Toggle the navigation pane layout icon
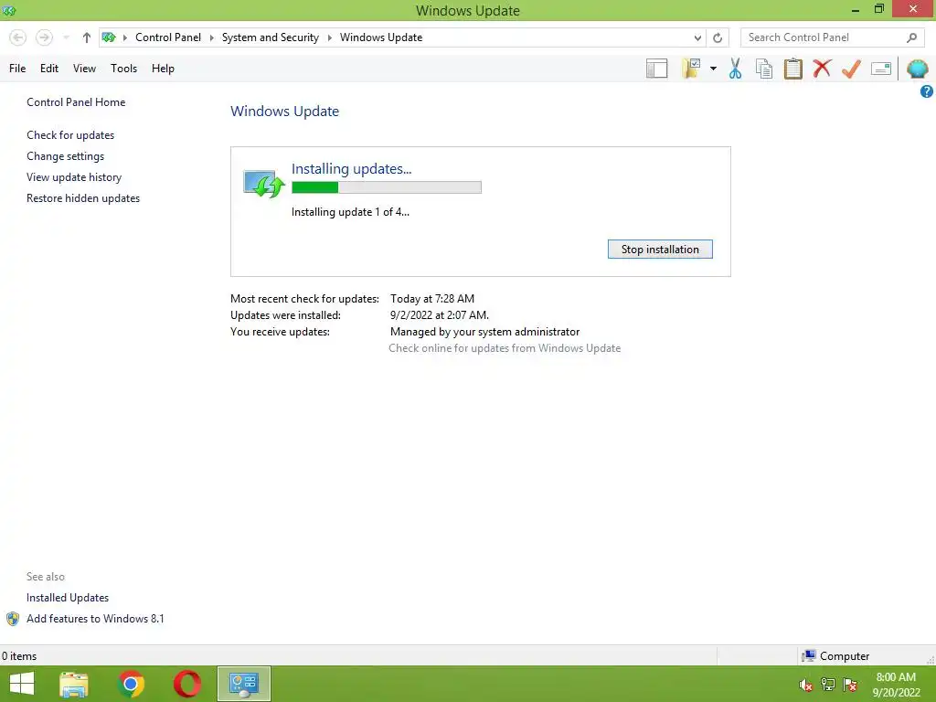Image resolution: width=936 pixels, height=702 pixels. pyautogui.click(x=656, y=69)
